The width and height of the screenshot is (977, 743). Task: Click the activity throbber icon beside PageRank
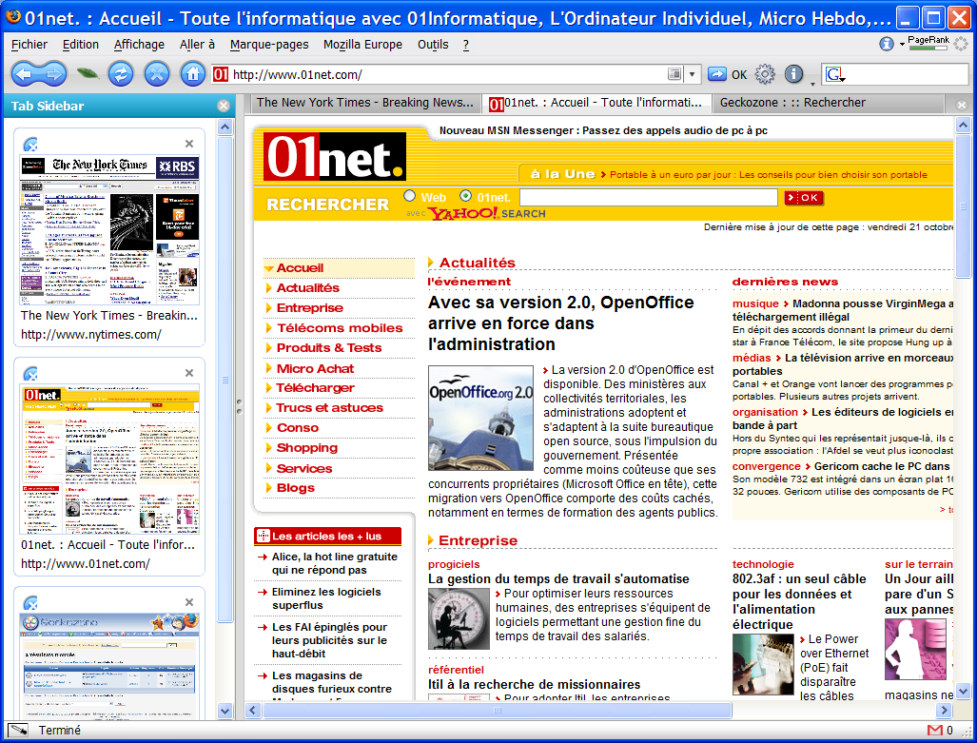click(x=962, y=44)
